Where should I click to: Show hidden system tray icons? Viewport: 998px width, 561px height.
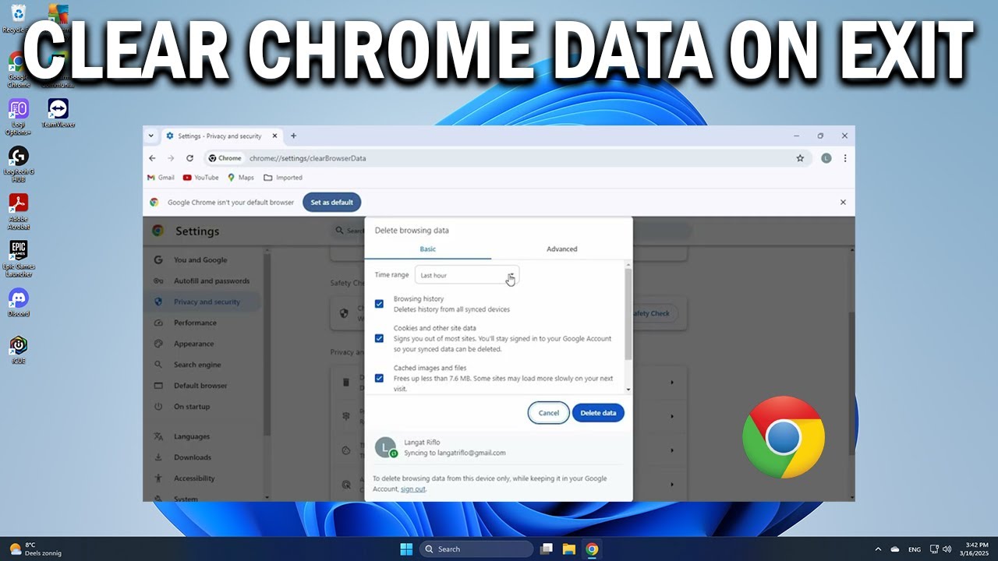(878, 549)
